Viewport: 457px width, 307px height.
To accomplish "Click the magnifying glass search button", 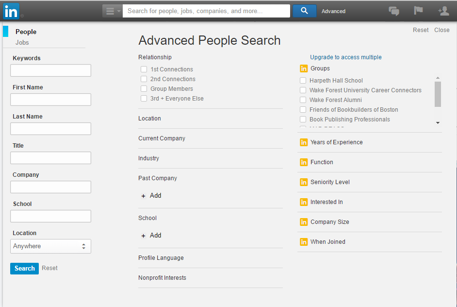I will pos(304,11).
